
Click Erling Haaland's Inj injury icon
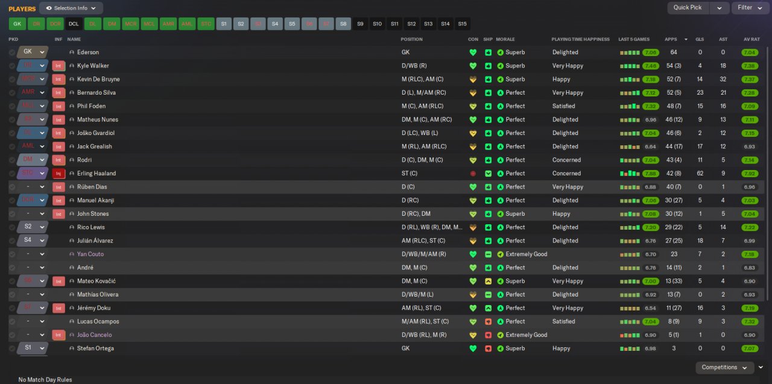click(x=59, y=174)
